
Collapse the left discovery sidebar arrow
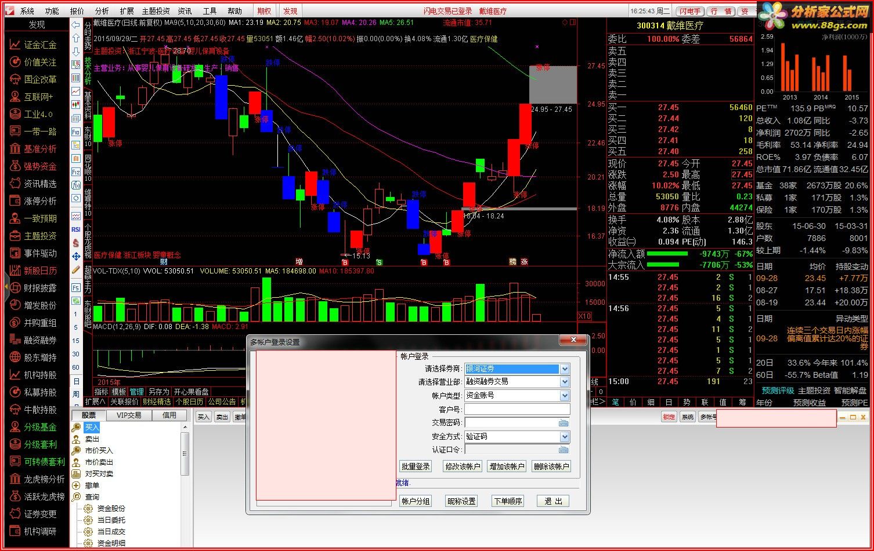[6, 287]
